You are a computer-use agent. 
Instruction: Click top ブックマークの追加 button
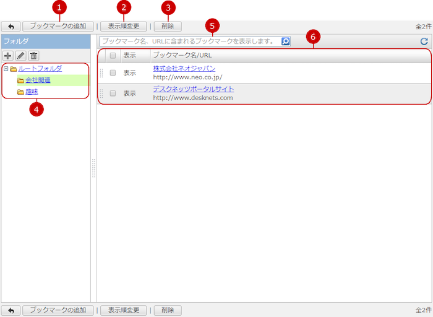pyautogui.click(x=59, y=27)
